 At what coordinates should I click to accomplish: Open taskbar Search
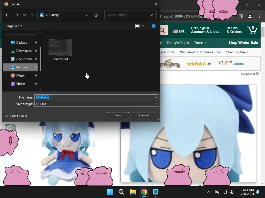point(121,192)
